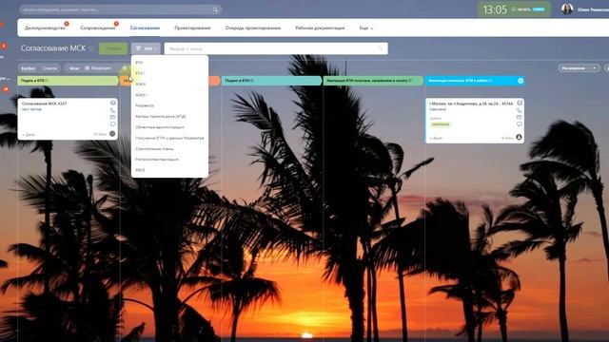
Task: Switch to Список view
Action: 49,68
